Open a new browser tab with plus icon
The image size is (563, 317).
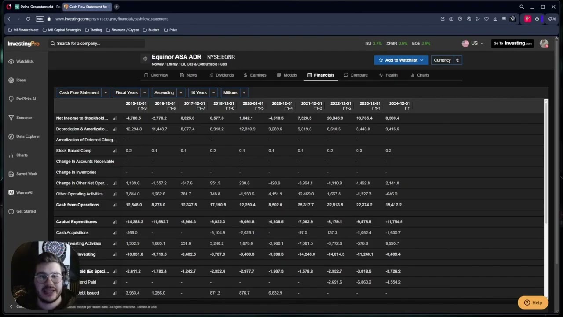coord(117,7)
